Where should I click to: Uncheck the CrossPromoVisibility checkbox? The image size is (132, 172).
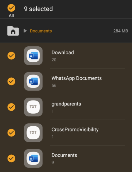[x=11, y=133]
